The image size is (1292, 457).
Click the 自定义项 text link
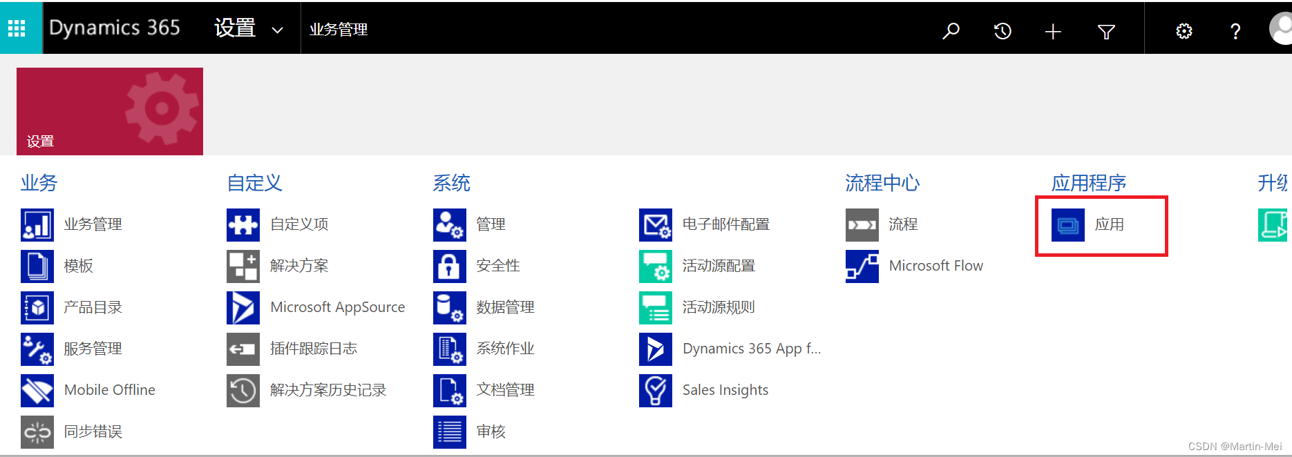[x=299, y=224]
